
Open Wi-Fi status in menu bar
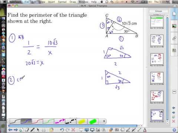(x=132, y=2)
